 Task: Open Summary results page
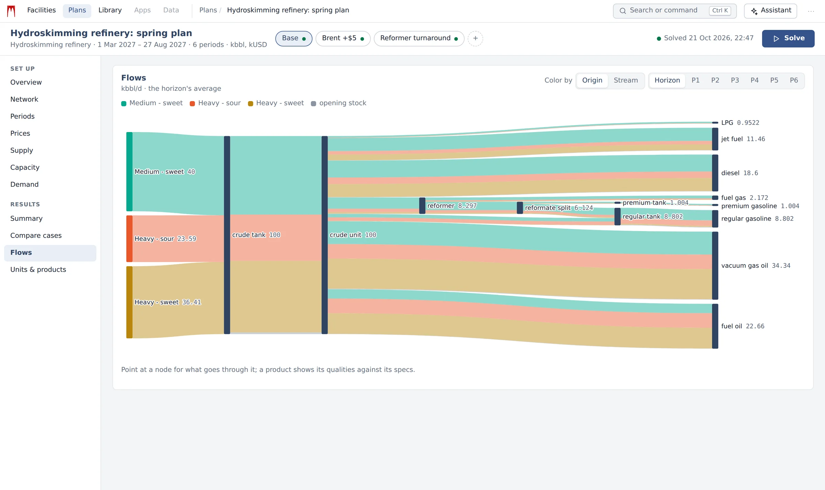pyautogui.click(x=50, y=219)
